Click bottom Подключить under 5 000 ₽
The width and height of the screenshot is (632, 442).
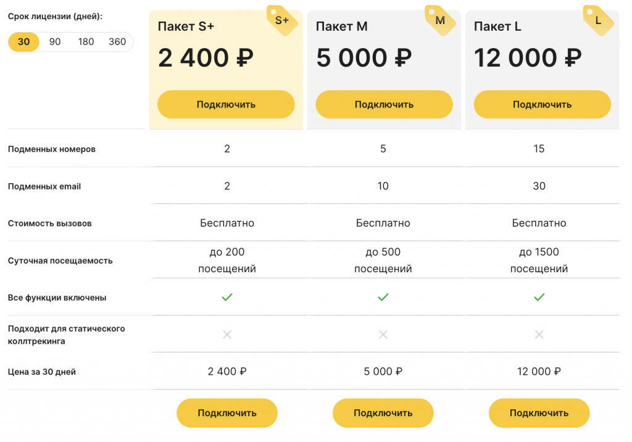click(x=383, y=413)
